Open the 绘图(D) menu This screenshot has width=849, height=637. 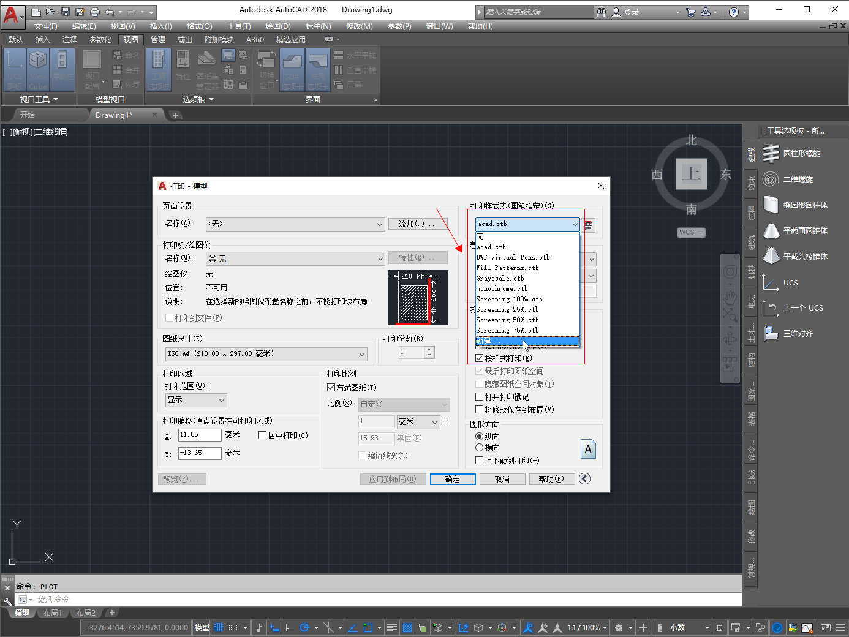point(278,26)
